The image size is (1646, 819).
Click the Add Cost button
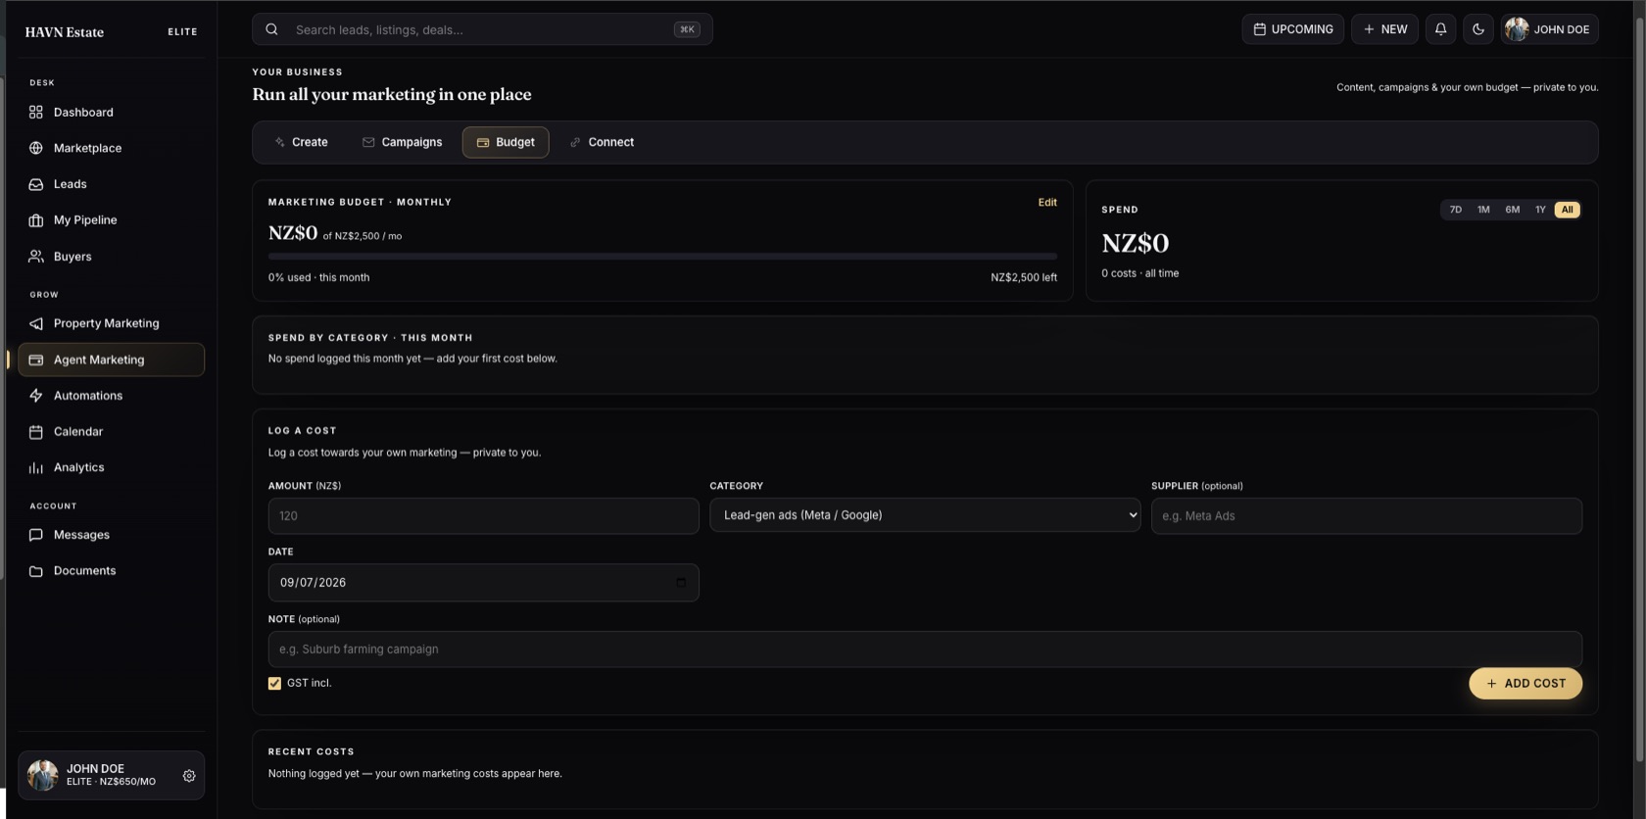(1525, 684)
